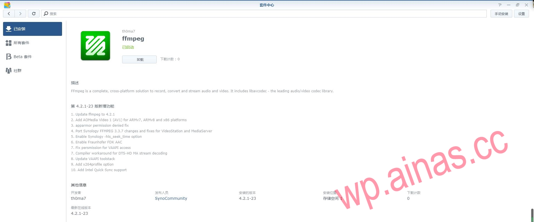Click the installed download icon in sidebar
This screenshot has height=222, width=534.
coord(9,29)
